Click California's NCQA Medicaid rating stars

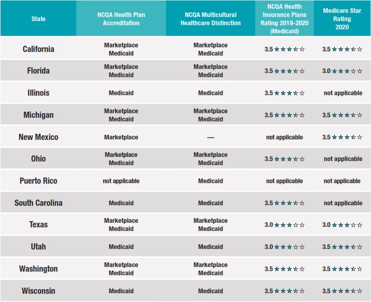point(290,49)
